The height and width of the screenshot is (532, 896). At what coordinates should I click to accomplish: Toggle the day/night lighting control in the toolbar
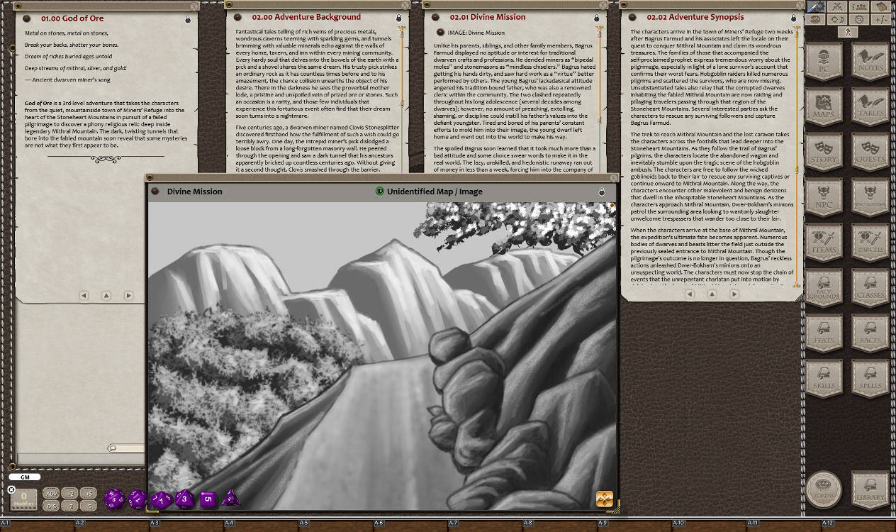click(x=837, y=20)
